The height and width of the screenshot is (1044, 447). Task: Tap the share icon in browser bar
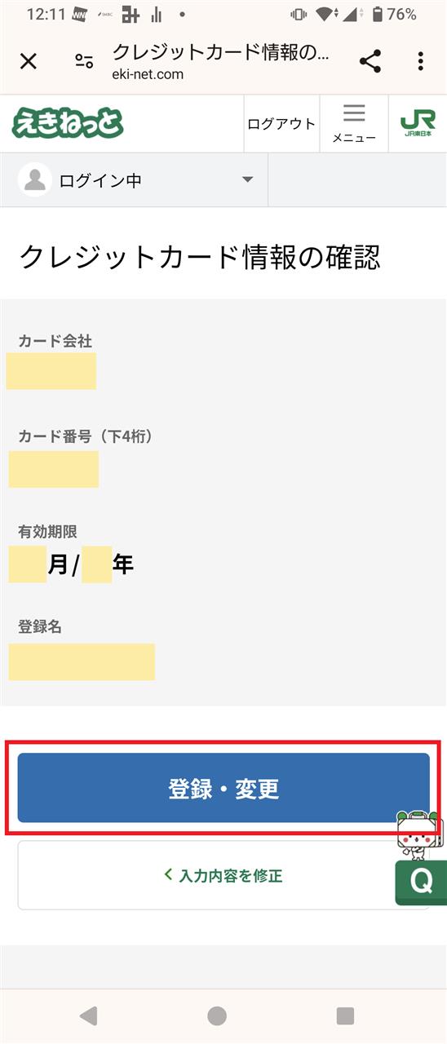coord(370,61)
